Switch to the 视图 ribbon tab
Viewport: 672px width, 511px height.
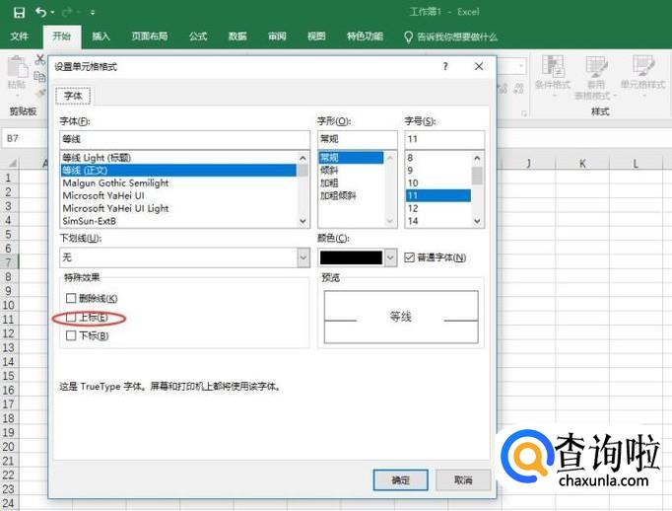coord(316,36)
